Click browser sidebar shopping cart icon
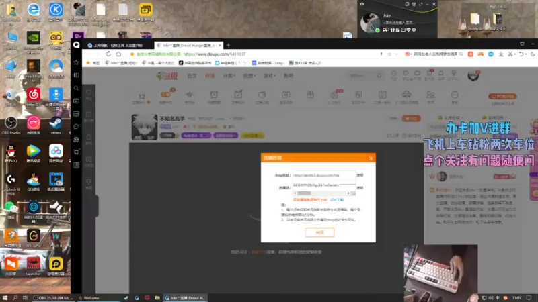This screenshot has height=302, width=538. [x=76, y=152]
